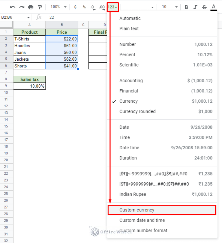Click the Print icon
Screen dimensions: 222x243
pos(31,7)
